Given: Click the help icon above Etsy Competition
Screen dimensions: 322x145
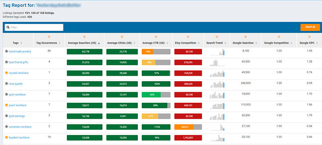Looking at the screenshot, I should pyautogui.click(x=188, y=37).
